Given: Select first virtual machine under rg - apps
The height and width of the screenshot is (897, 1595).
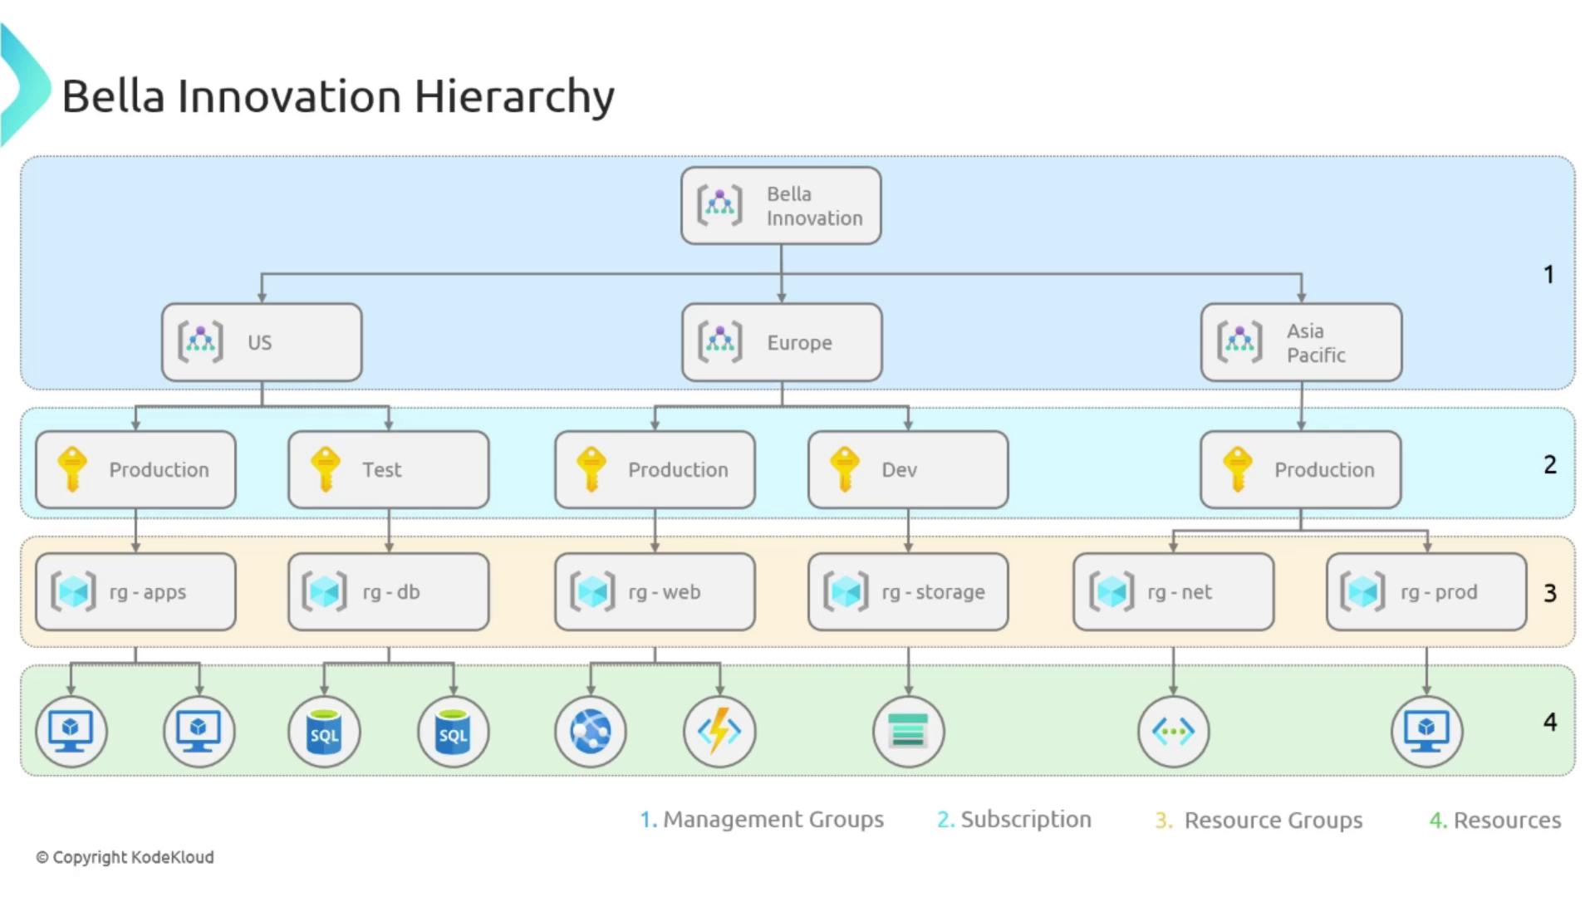Looking at the screenshot, I should (x=71, y=732).
